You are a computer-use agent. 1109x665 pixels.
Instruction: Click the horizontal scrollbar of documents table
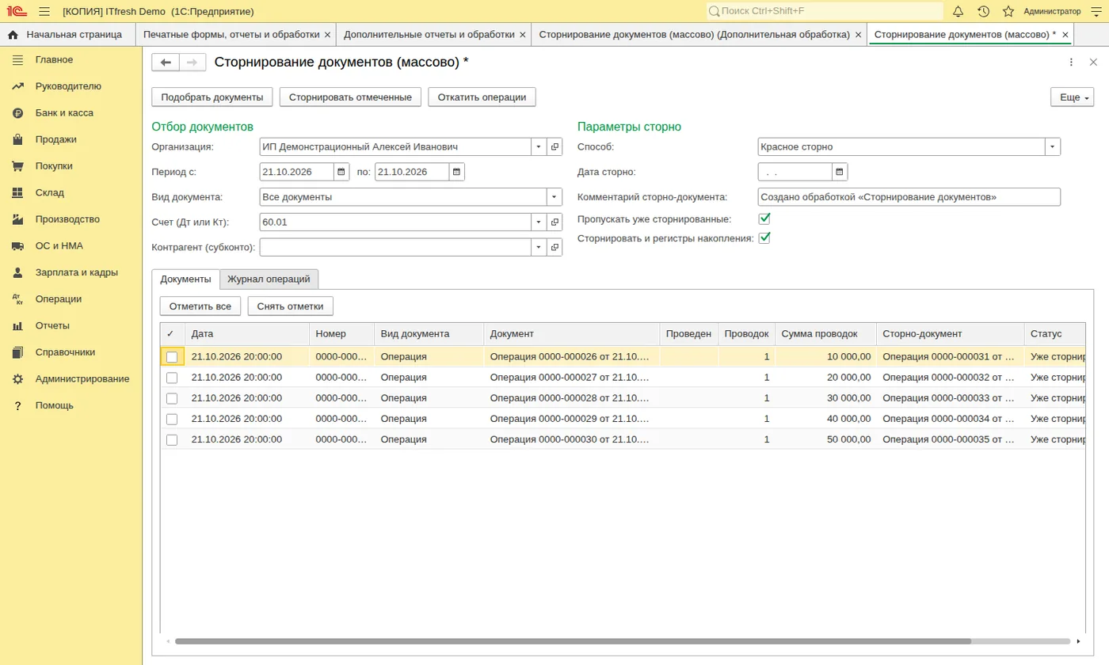coord(573,641)
